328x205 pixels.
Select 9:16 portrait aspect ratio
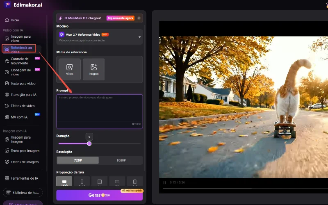pos(82,181)
